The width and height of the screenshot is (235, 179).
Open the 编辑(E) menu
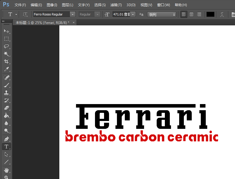(36, 5)
